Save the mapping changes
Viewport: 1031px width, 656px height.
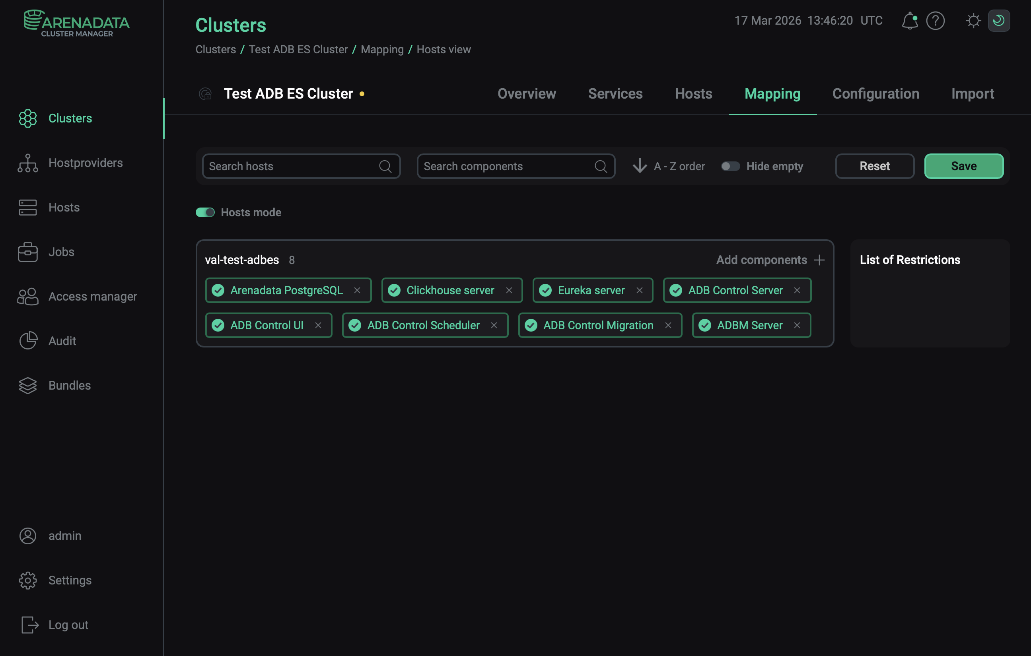[964, 166]
